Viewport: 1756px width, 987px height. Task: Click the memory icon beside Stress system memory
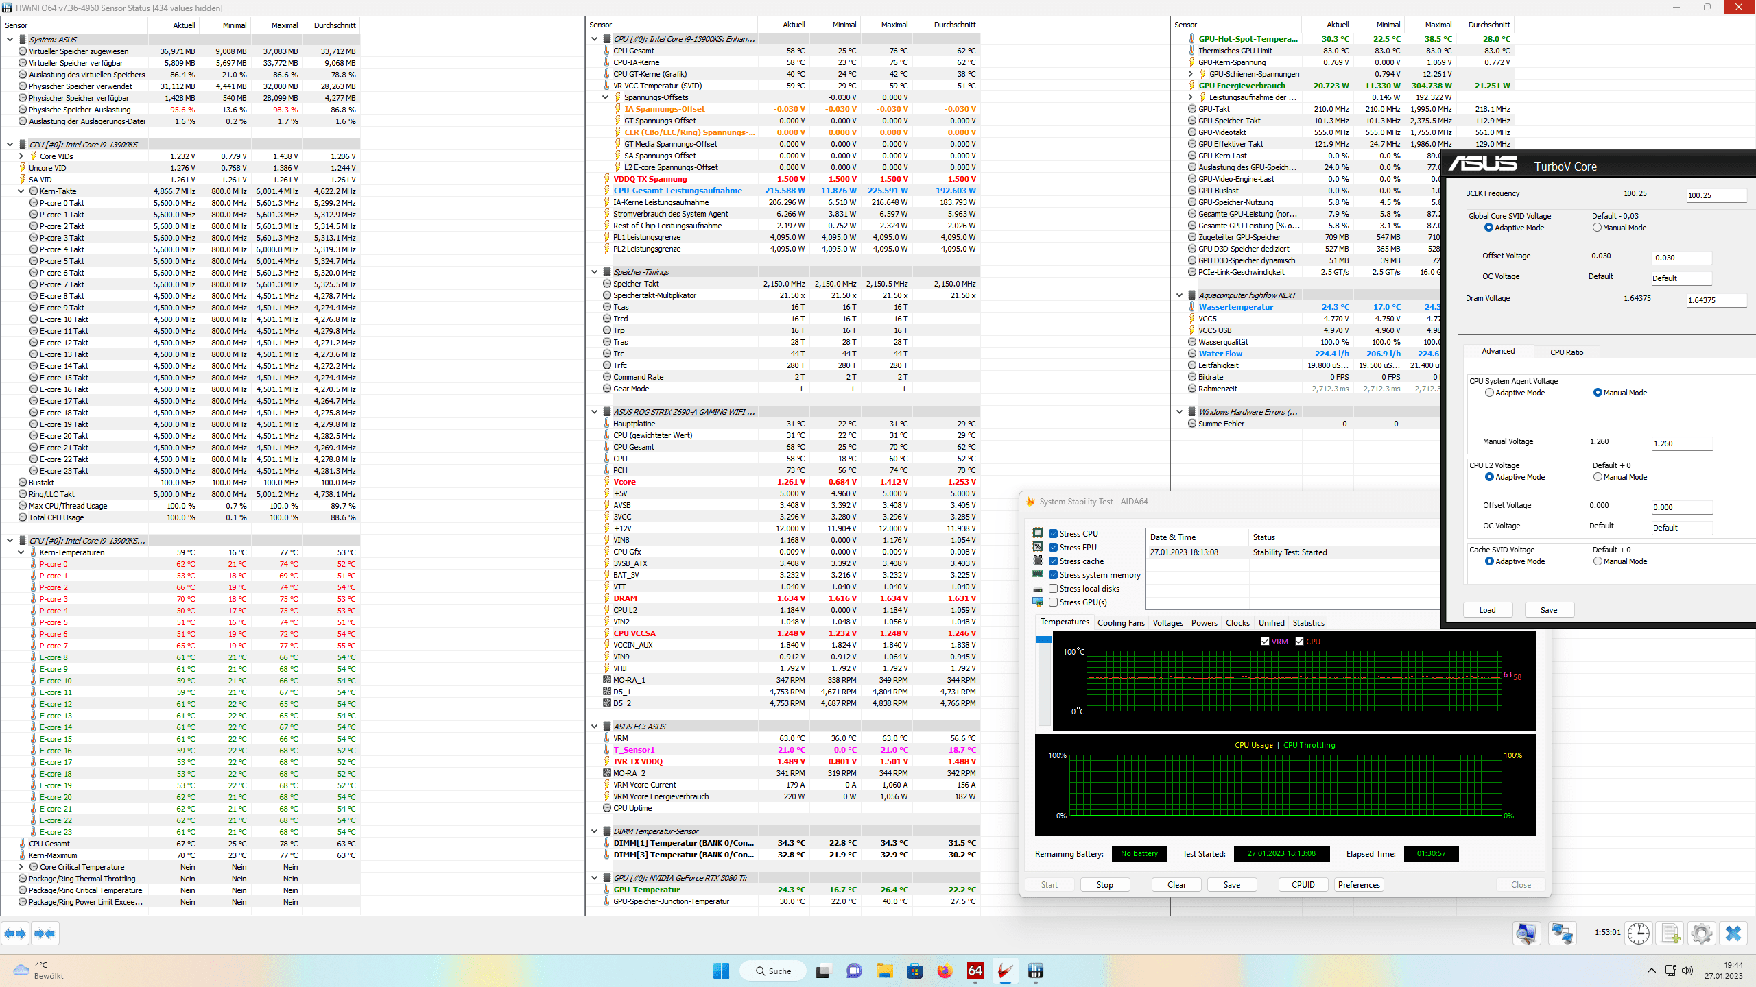[x=1038, y=574]
